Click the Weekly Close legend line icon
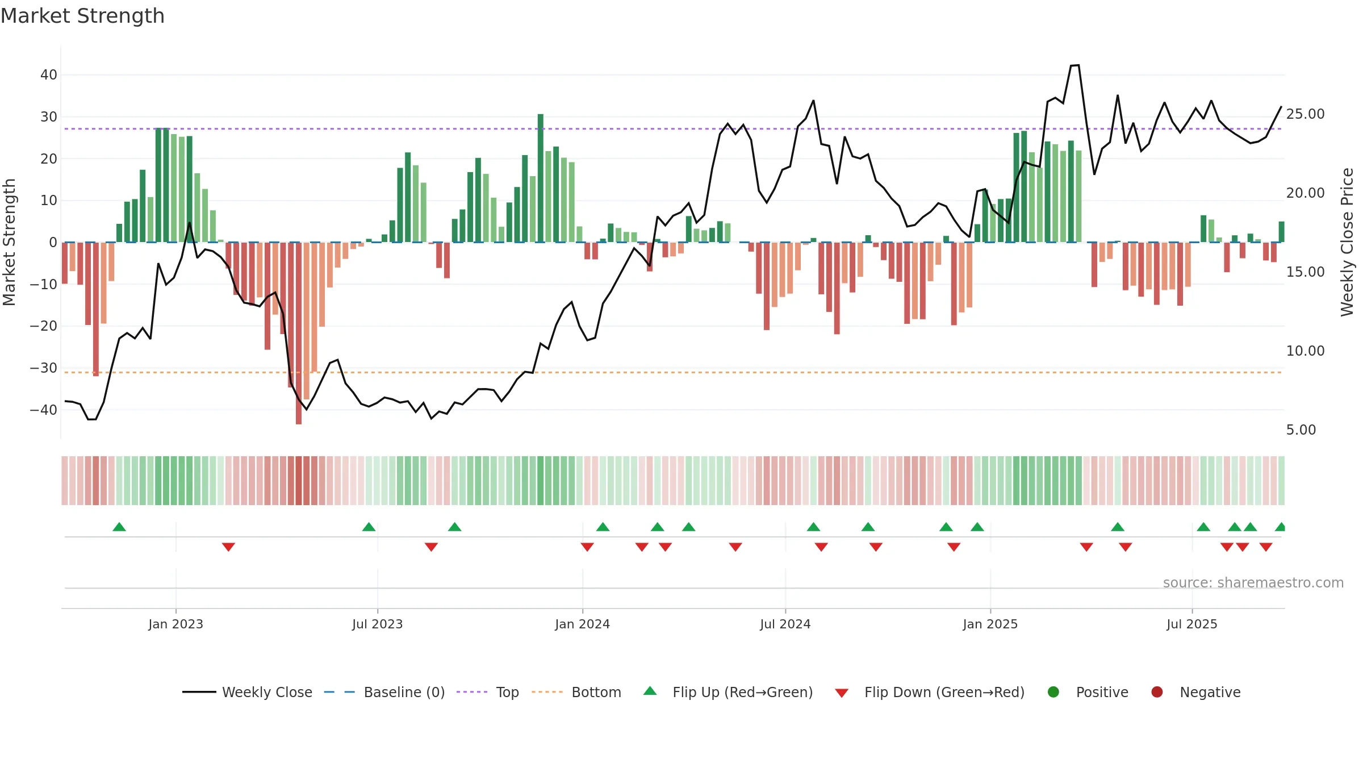The image size is (1363, 767). 199,692
